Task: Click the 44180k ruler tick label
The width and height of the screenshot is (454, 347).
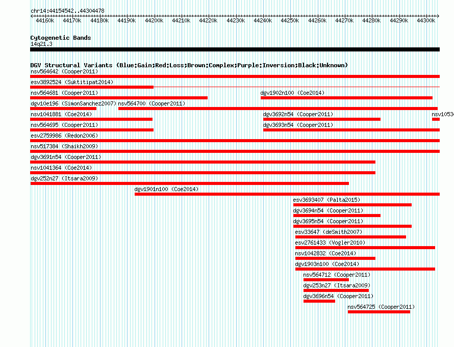Action: coord(99,20)
